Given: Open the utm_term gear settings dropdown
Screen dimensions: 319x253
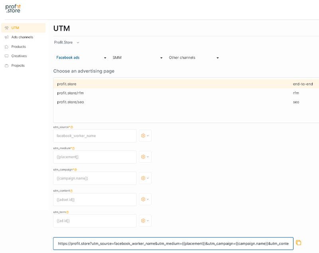Looking at the screenshot, I should [145, 221].
